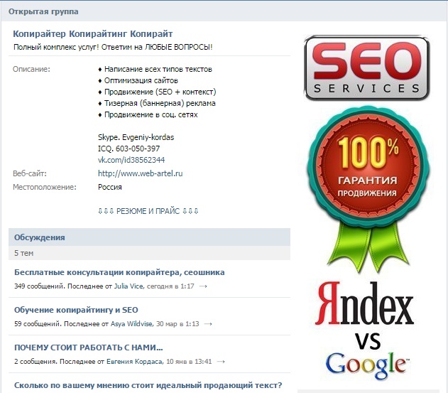This screenshot has height=393, width=448.
Task: Open topic ПОЧЕМУ СТОИТ РАБОТАТЬ С НАМИ...
Action: pyautogui.click(x=88, y=348)
